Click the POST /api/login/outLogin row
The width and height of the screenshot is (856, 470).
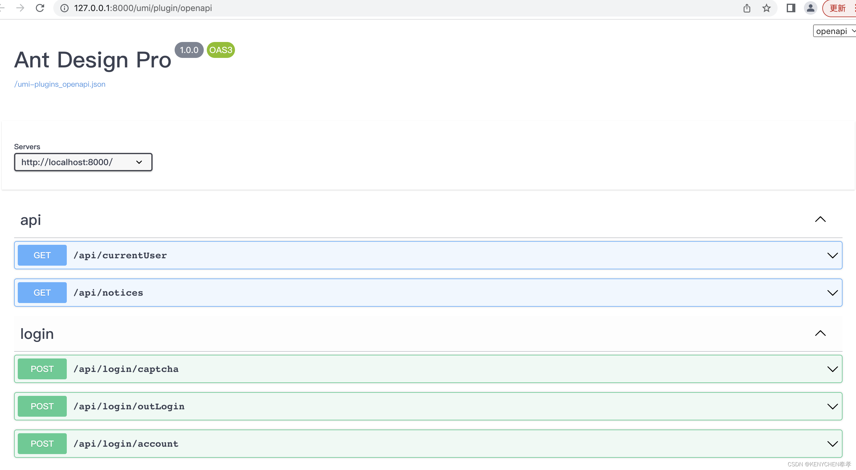coord(428,406)
